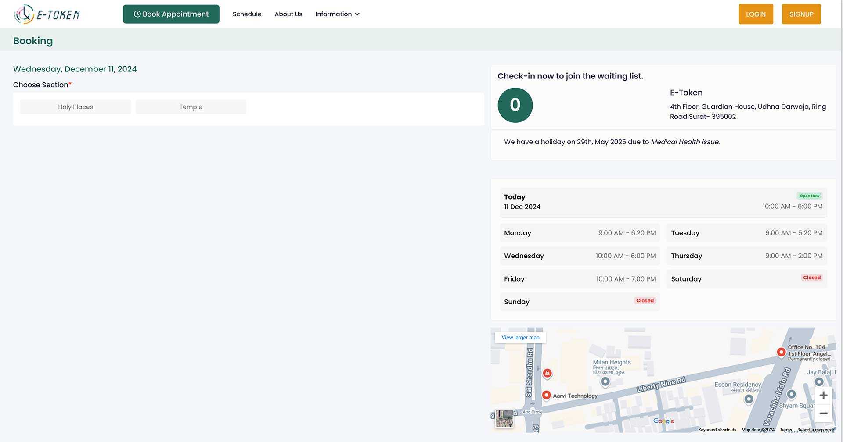The image size is (843, 442).
Task: Go to About Us page
Action: [288, 14]
